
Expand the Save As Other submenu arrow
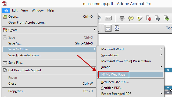[x=94, y=49]
